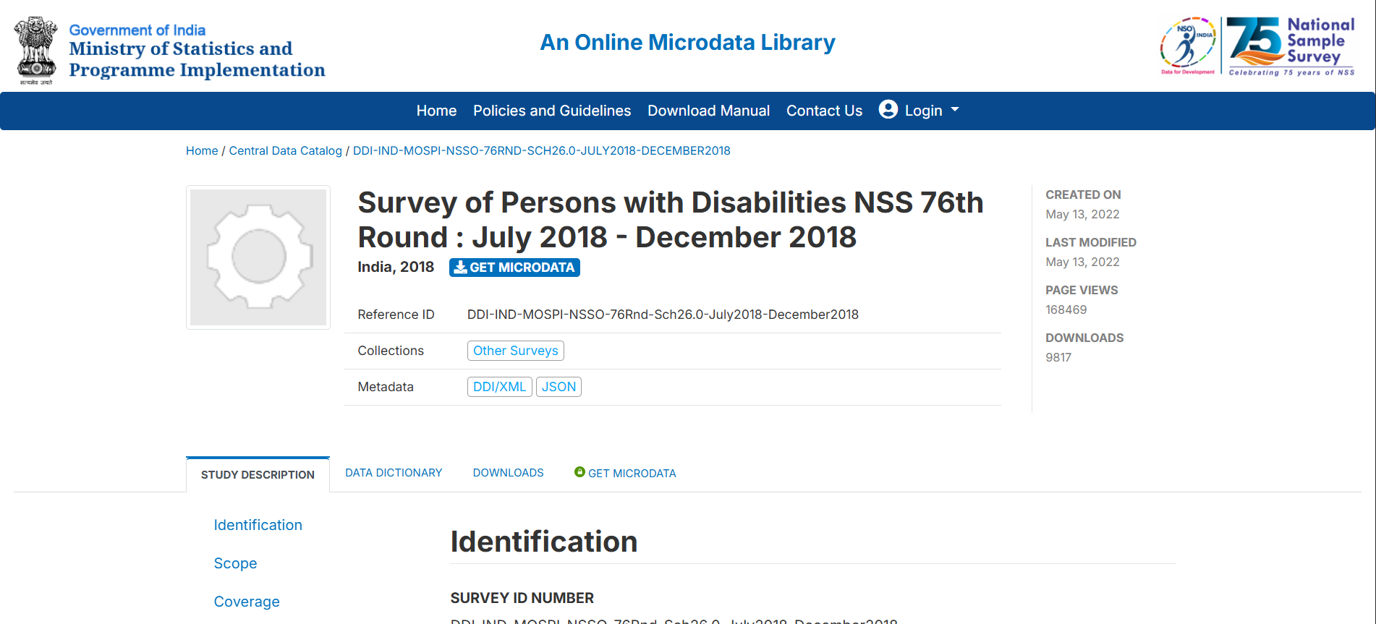Click the download icon on Get Microdata button

[460, 268]
